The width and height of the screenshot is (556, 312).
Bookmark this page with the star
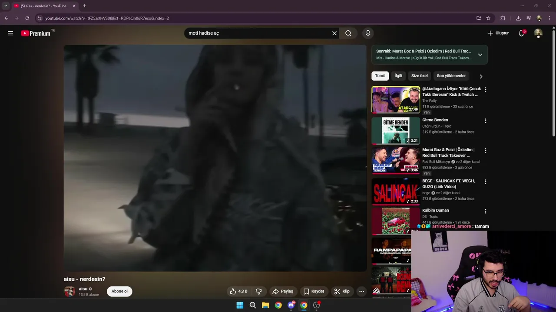pos(488,18)
